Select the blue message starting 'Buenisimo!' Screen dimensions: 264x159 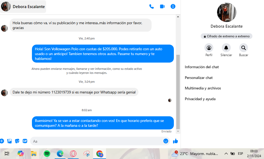103,123
